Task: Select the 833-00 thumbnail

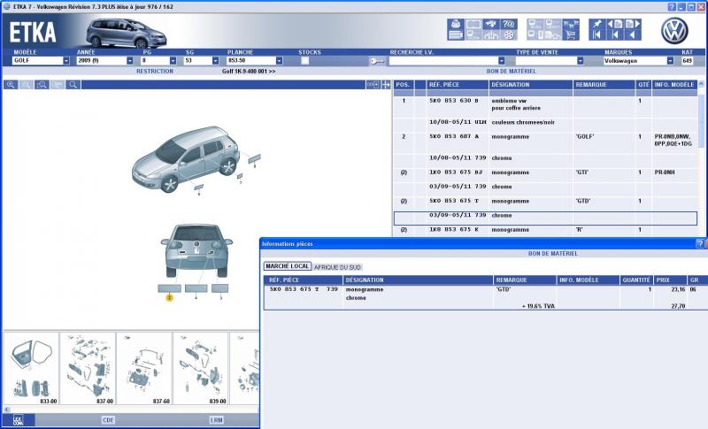Action: (31, 369)
